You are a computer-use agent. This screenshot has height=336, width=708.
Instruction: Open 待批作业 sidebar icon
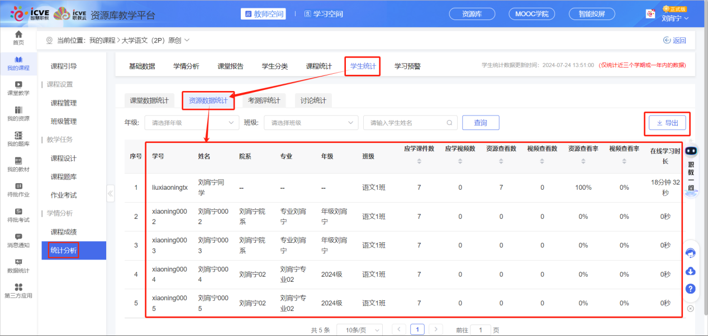click(18, 190)
